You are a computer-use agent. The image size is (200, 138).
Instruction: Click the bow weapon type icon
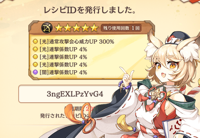[47, 28]
